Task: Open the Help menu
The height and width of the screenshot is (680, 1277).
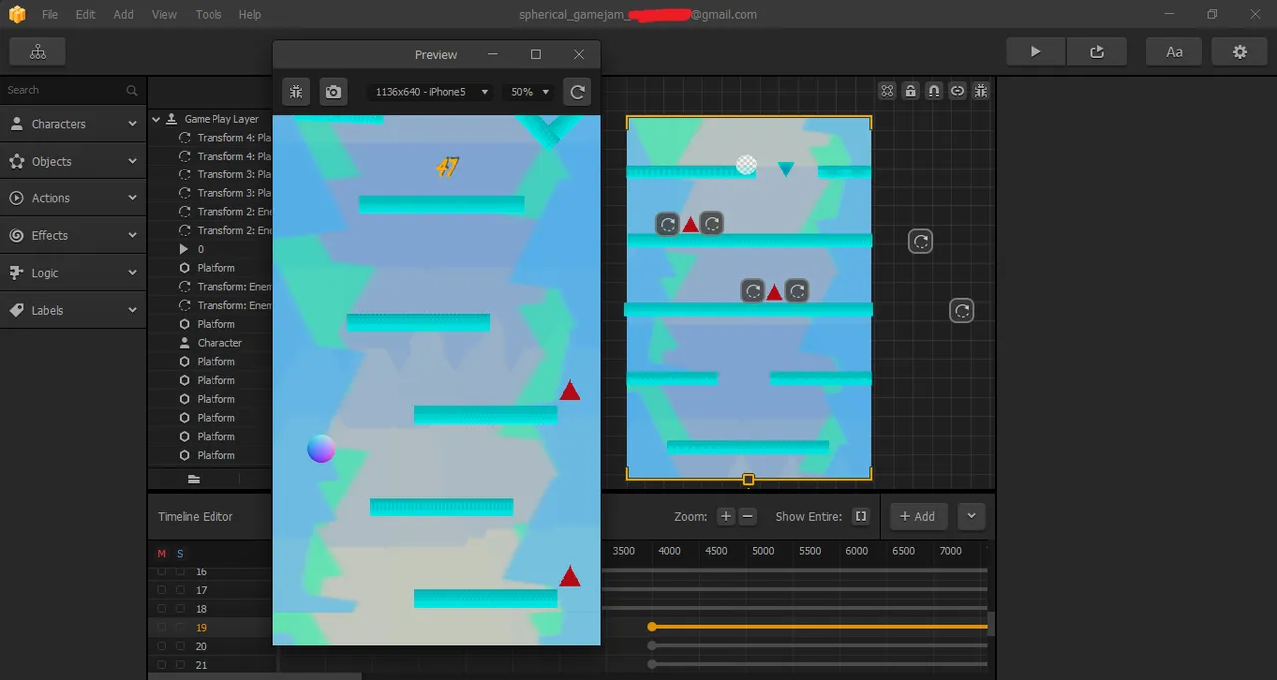Action: tap(250, 15)
